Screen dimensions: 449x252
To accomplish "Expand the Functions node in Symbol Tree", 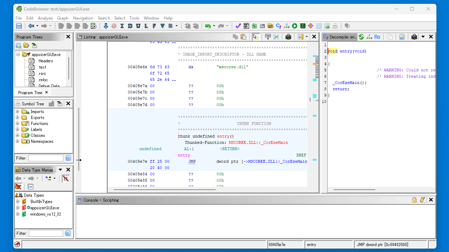I will click(x=17, y=124).
